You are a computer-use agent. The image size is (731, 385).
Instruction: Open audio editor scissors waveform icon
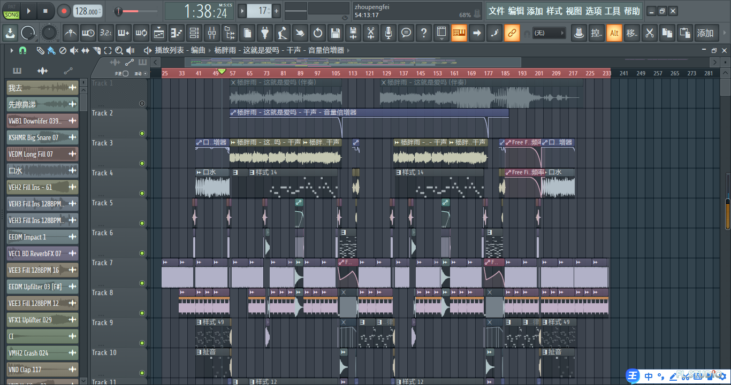[x=370, y=33]
